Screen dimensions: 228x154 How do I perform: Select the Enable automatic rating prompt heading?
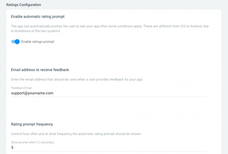(x=38, y=17)
